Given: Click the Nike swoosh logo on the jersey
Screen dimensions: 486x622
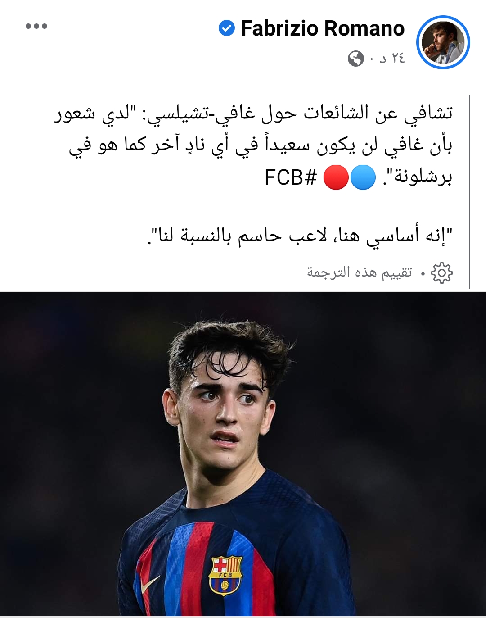Looking at the screenshot, I should [150, 584].
